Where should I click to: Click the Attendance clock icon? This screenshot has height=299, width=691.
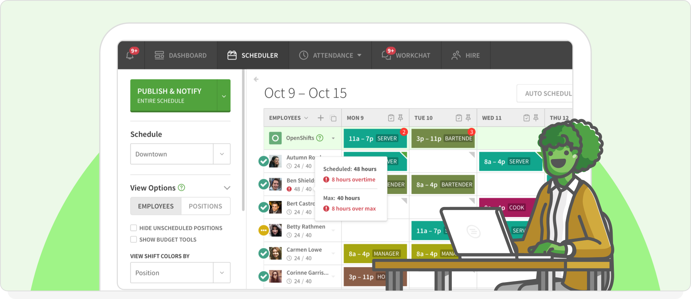point(304,55)
